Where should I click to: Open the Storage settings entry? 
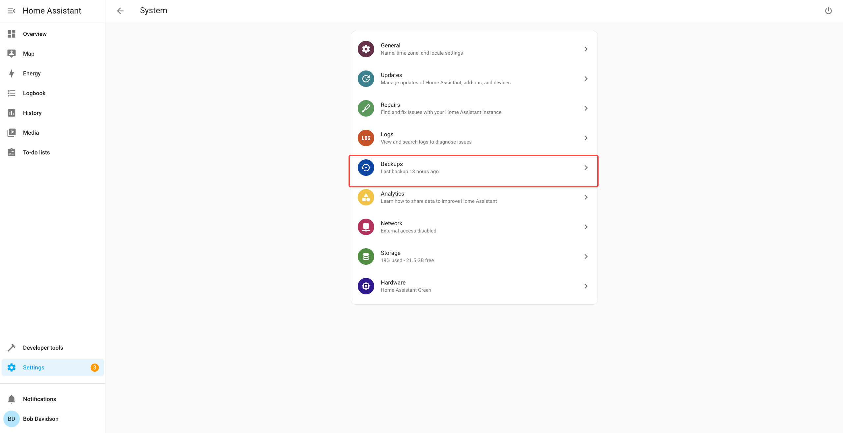coord(474,257)
